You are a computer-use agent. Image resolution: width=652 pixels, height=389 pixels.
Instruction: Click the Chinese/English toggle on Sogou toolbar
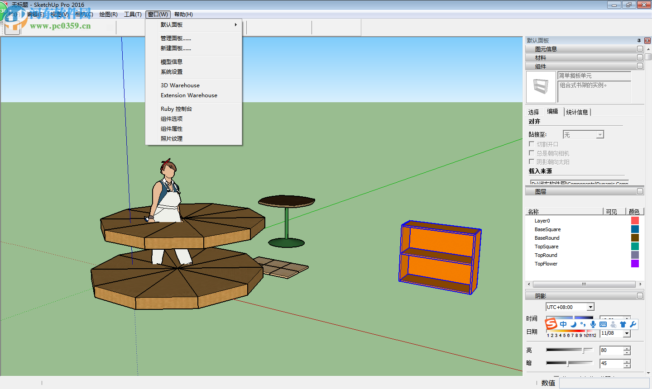[x=563, y=324]
